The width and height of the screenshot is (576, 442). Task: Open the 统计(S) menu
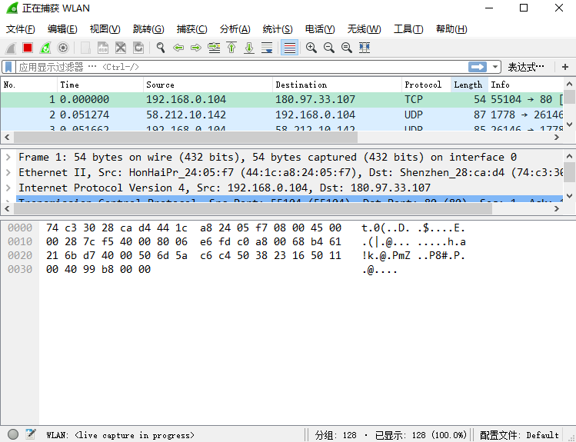coord(278,29)
